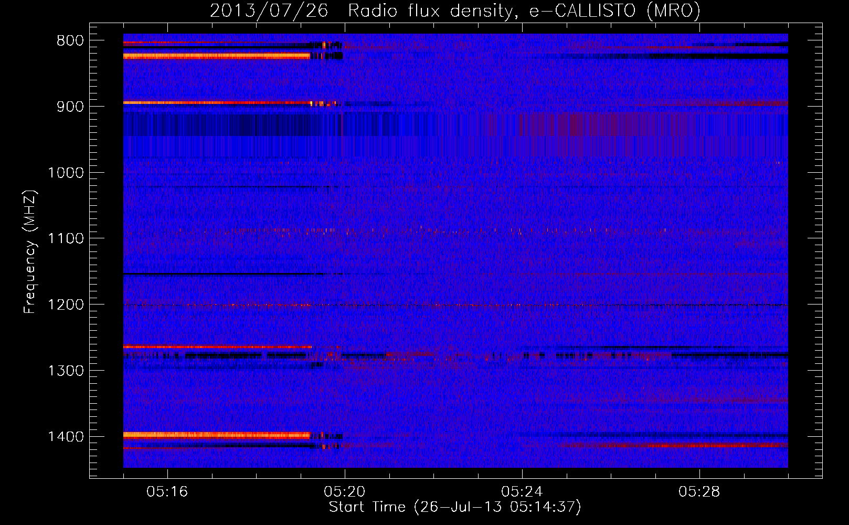
Task: Click the 05:16 time tick label
Action: pyautogui.click(x=167, y=492)
